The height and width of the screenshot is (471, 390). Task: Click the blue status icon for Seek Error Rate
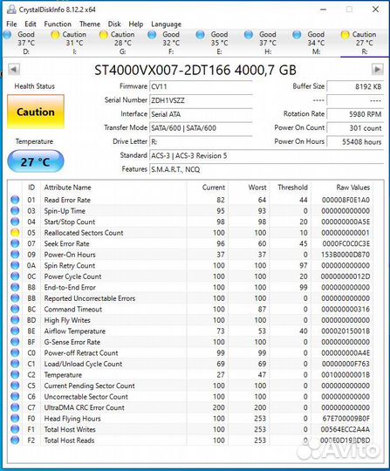click(15, 243)
